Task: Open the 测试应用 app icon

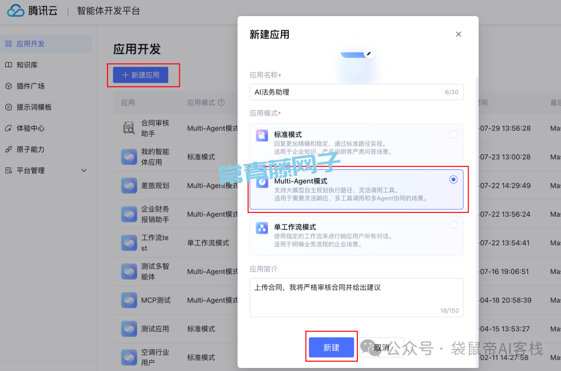Action: click(129, 329)
